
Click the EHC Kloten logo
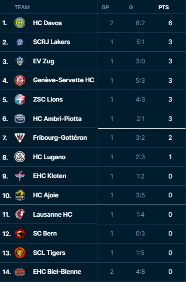click(20, 176)
